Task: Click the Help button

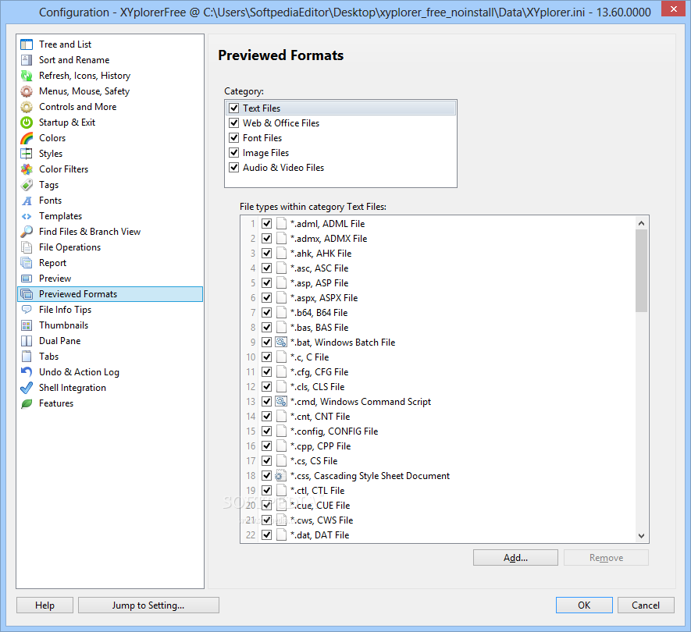Action: [x=45, y=605]
